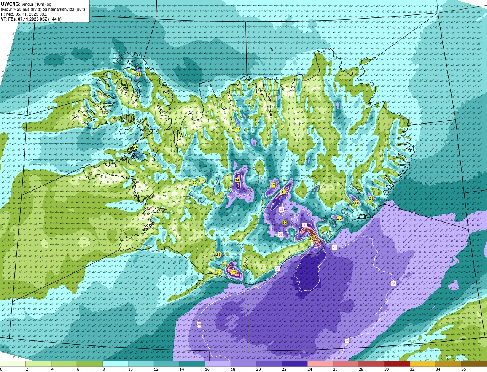Screen dimensions: 487x372
Task: Click the legend scale number 16
Action: 207,369
